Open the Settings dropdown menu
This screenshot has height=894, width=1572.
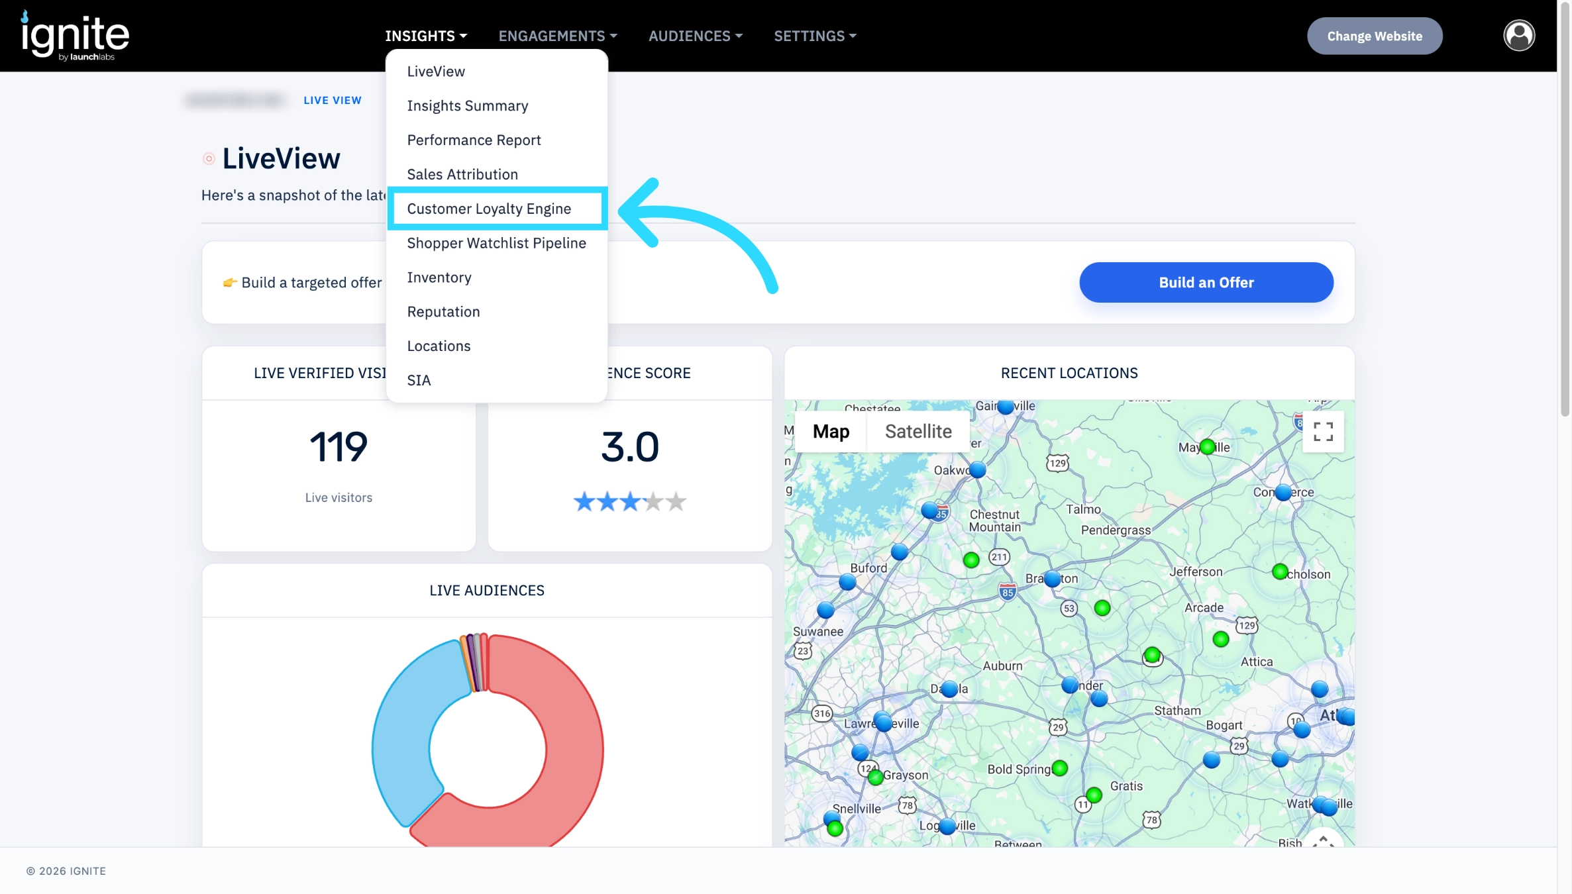[815, 36]
